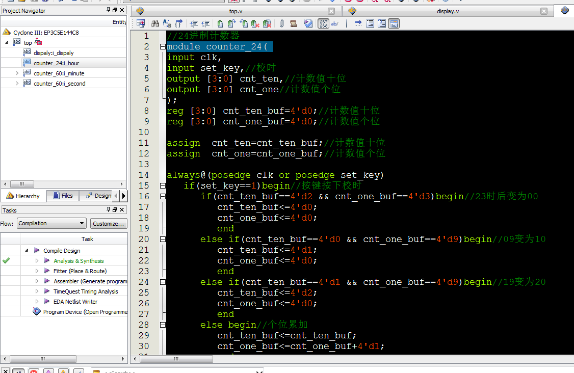Viewport: 574px width, 373px height.
Task: Collapse the code fold at line 16
Action: point(163,196)
